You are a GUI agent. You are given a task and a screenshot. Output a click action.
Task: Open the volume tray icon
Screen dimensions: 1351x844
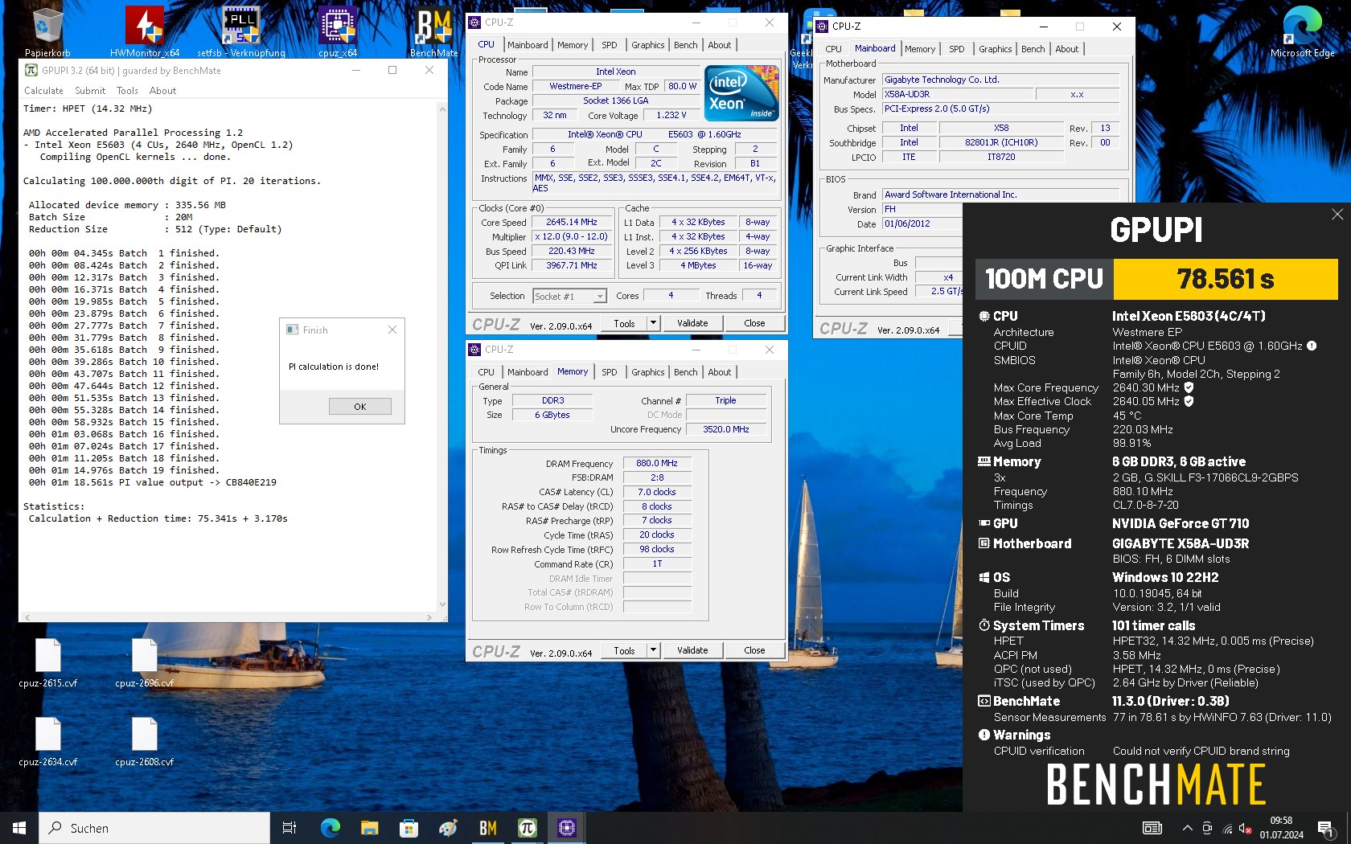tap(1246, 828)
